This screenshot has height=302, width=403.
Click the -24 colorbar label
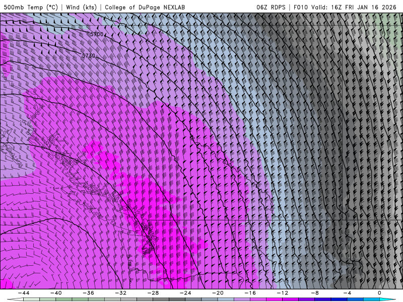pyautogui.click(x=185, y=293)
